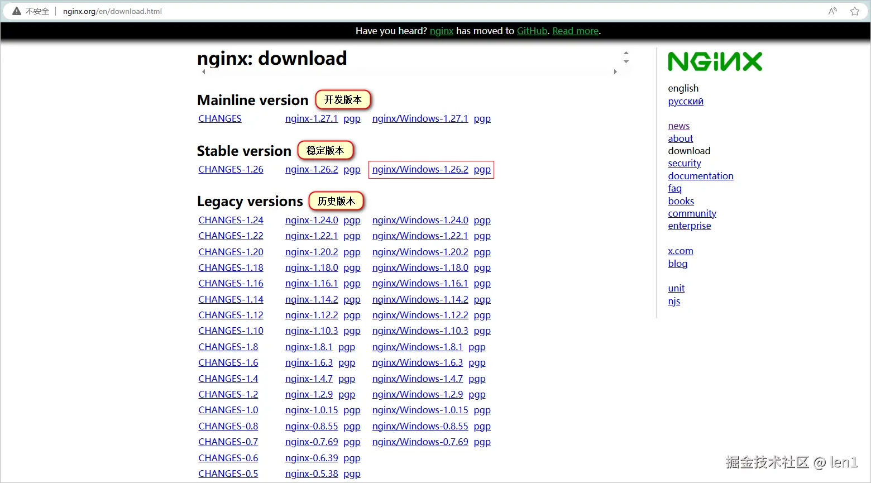
Task: Open the nginx link in the banner
Action: pyautogui.click(x=441, y=31)
